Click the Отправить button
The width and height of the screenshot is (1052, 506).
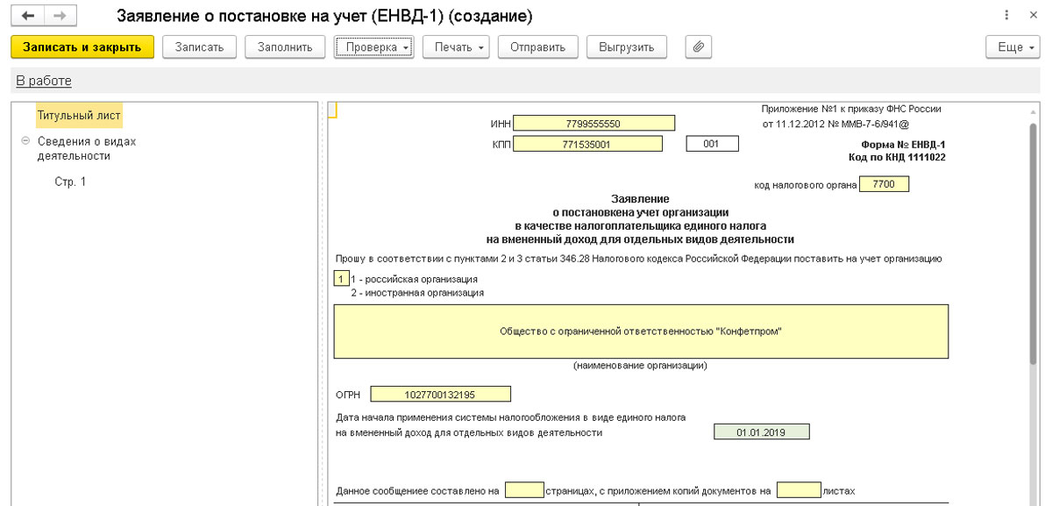[x=537, y=46]
